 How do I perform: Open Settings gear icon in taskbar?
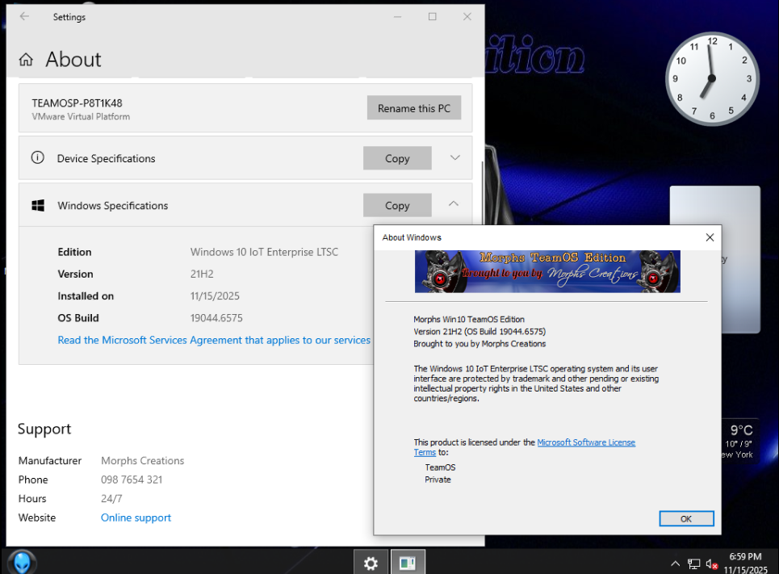[x=371, y=563]
